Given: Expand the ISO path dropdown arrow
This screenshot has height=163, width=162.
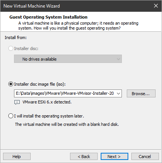Looking at the screenshot, I should (x=118, y=94).
